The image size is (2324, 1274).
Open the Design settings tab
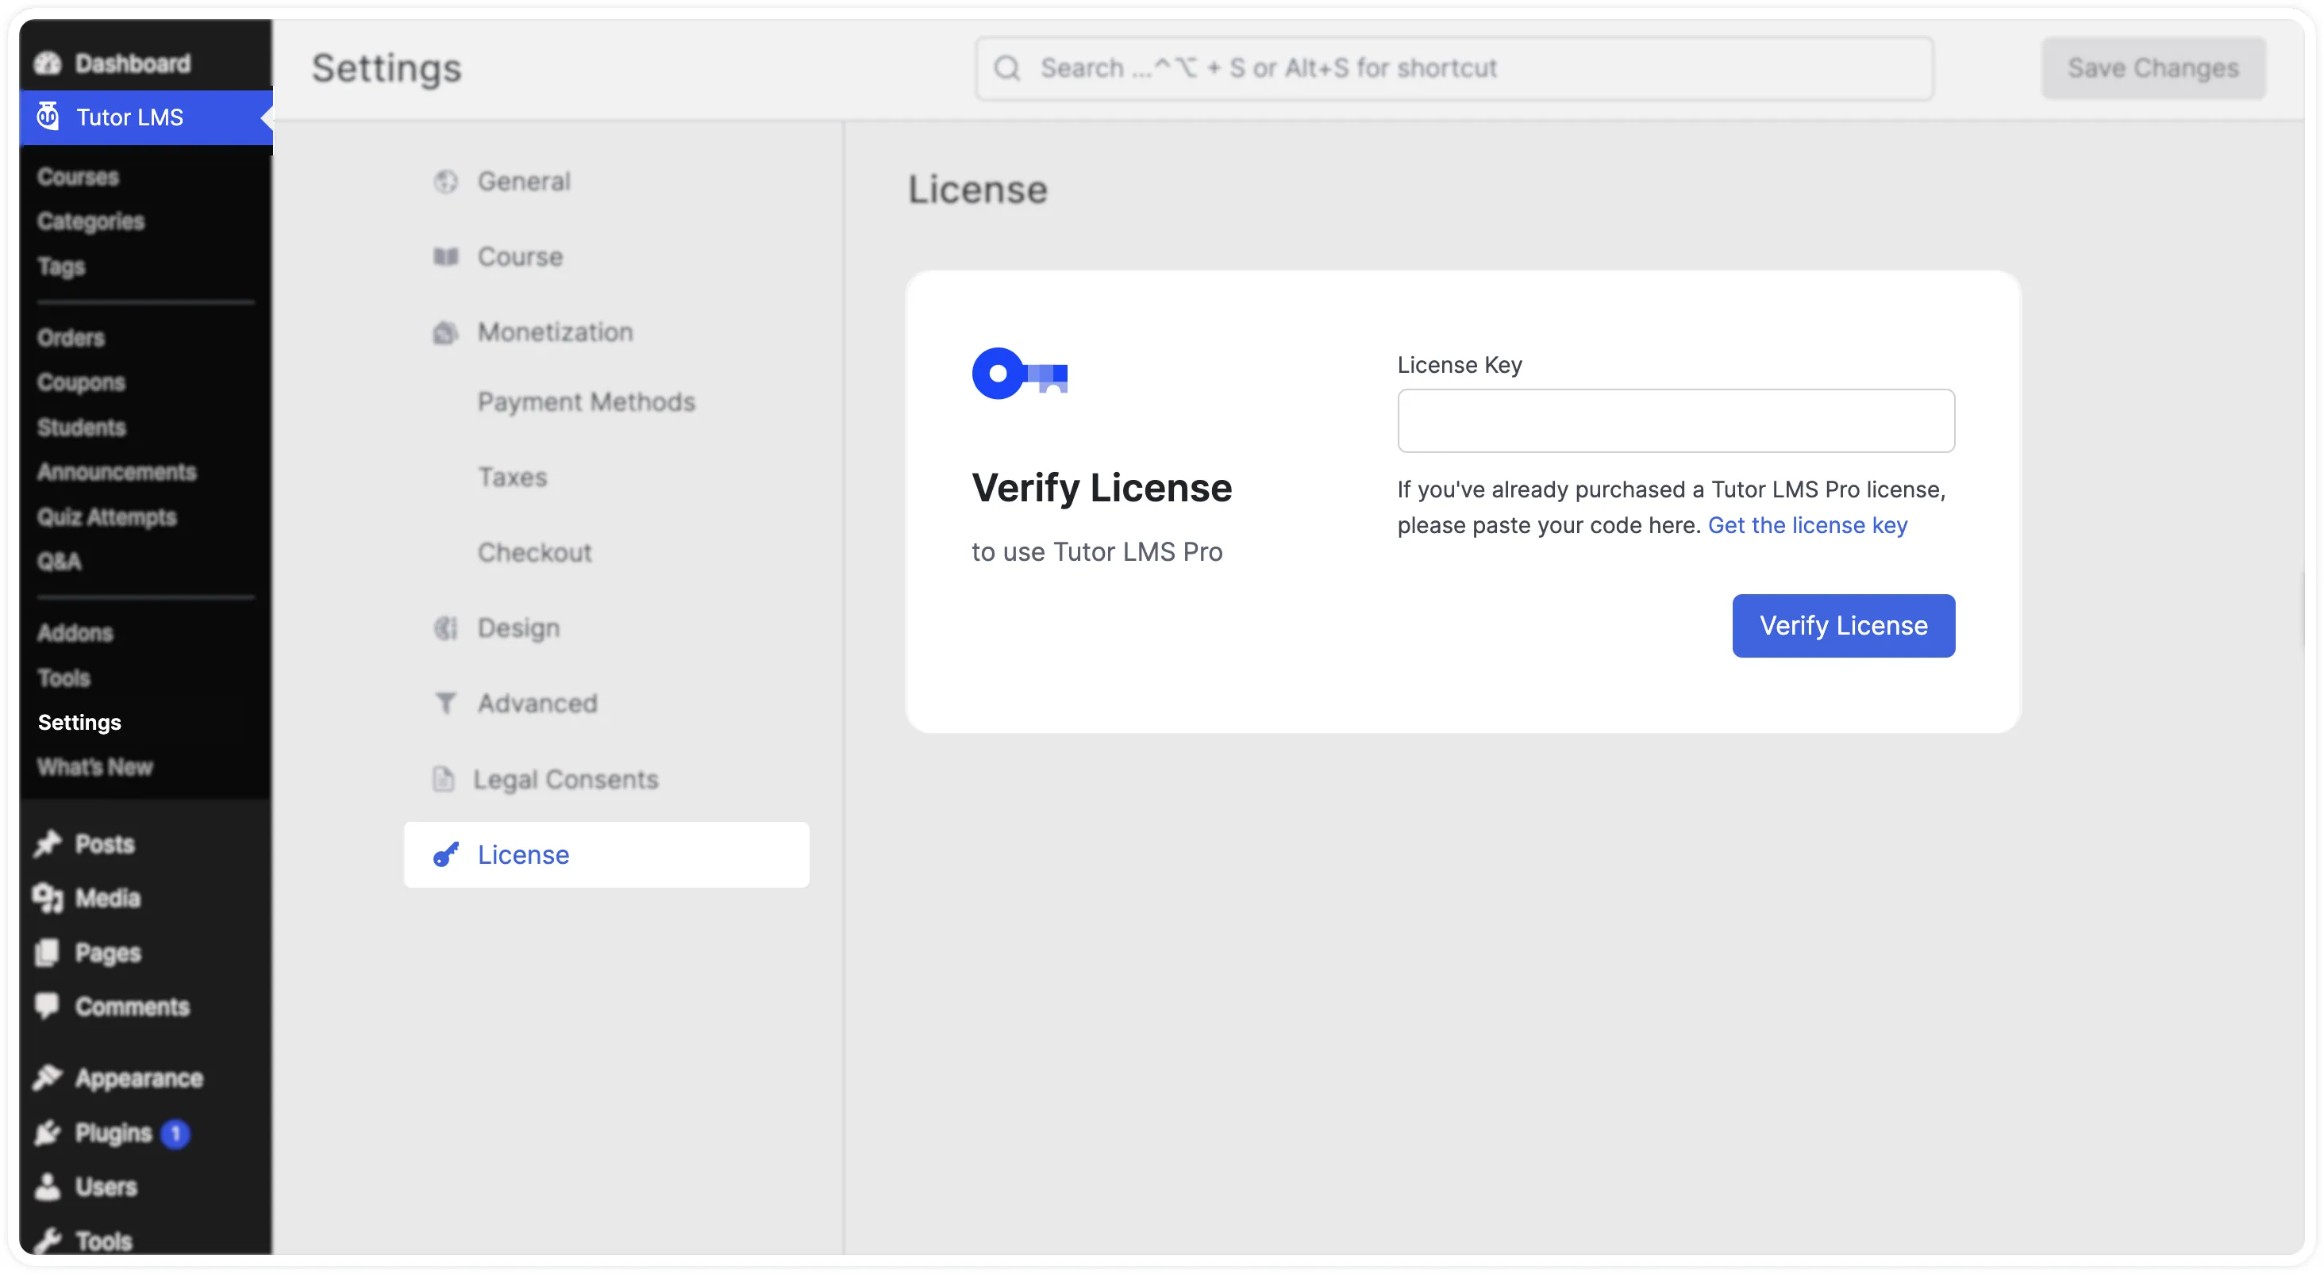click(x=606, y=627)
